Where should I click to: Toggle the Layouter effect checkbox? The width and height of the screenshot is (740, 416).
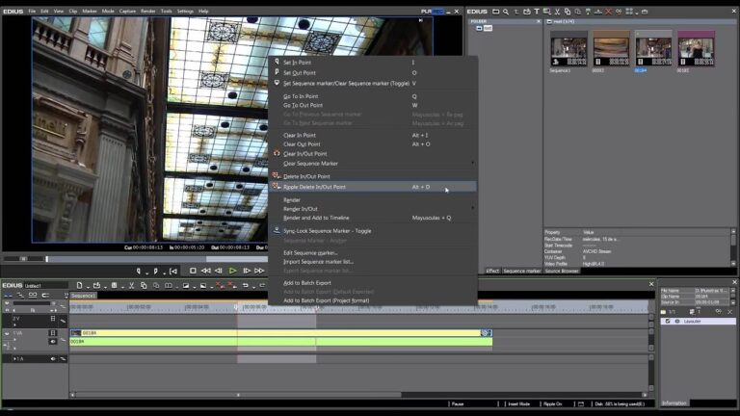668,321
